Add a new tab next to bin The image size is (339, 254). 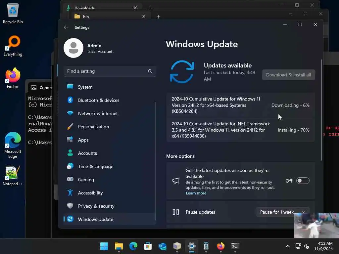(158, 17)
